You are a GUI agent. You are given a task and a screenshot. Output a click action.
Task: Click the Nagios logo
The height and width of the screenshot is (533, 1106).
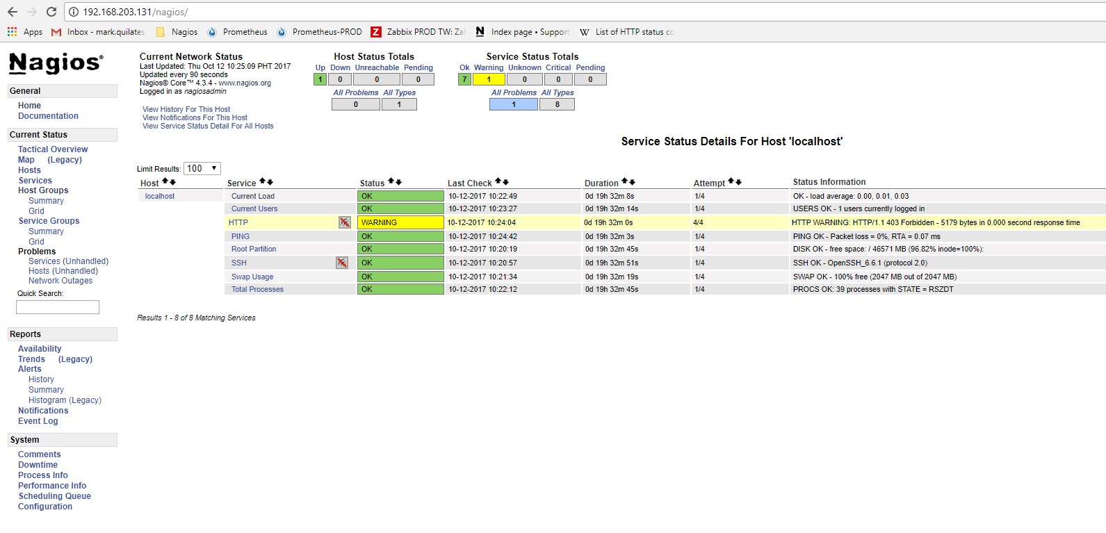click(56, 63)
